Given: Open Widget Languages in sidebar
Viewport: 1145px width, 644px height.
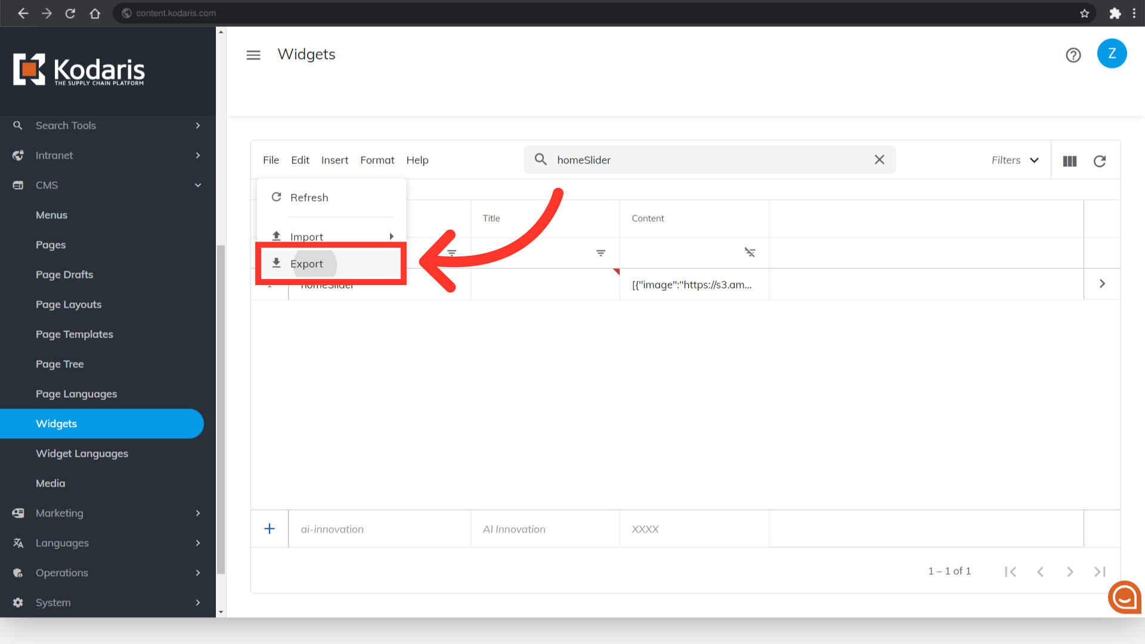Looking at the screenshot, I should pyautogui.click(x=82, y=453).
